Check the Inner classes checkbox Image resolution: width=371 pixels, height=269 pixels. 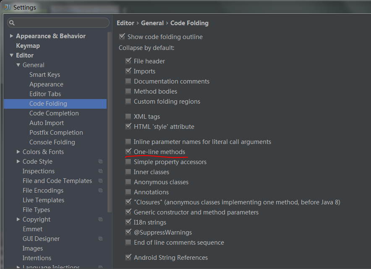[x=128, y=172]
